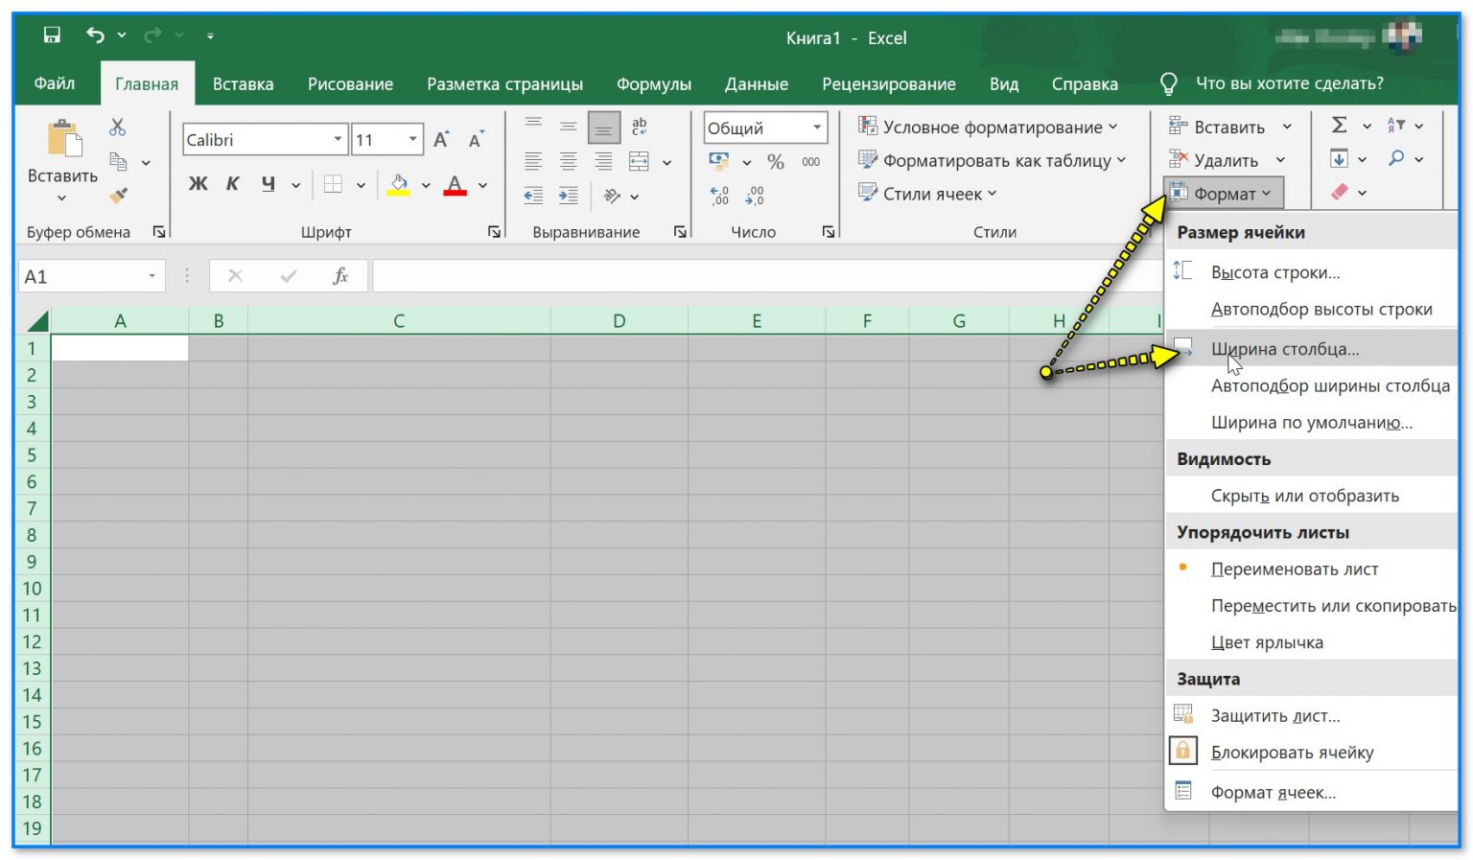Expand Стили ячеек dropdown
Screen dimensions: 1473x860
tap(993, 194)
